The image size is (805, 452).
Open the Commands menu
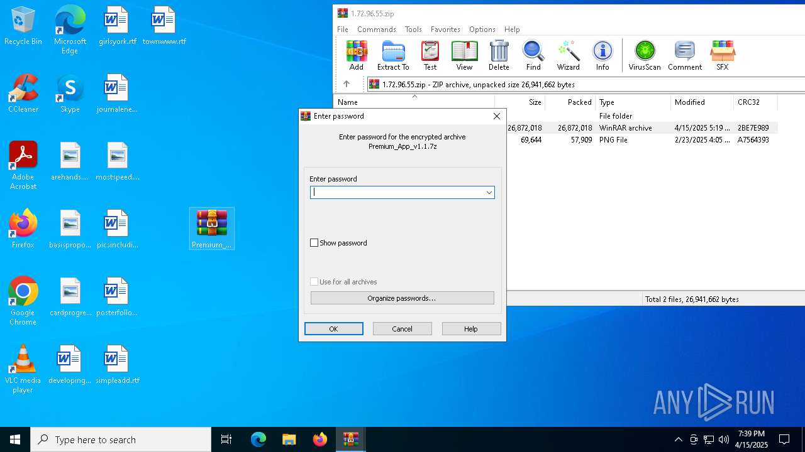coord(377,30)
